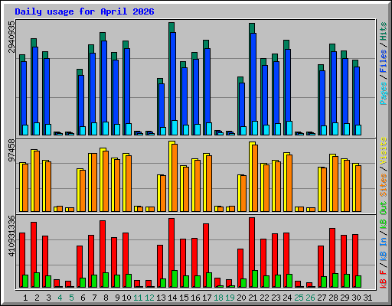This screenshot has width=392, height=306.
Task: Select day 6 on the x-axis
Action: (83, 298)
